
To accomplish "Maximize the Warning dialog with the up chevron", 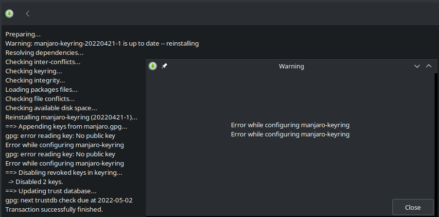I will coord(429,66).
